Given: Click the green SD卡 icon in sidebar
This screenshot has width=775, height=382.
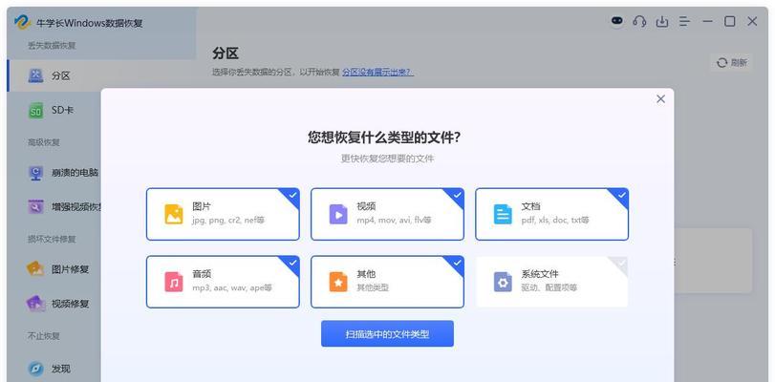Looking at the screenshot, I should [35, 110].
